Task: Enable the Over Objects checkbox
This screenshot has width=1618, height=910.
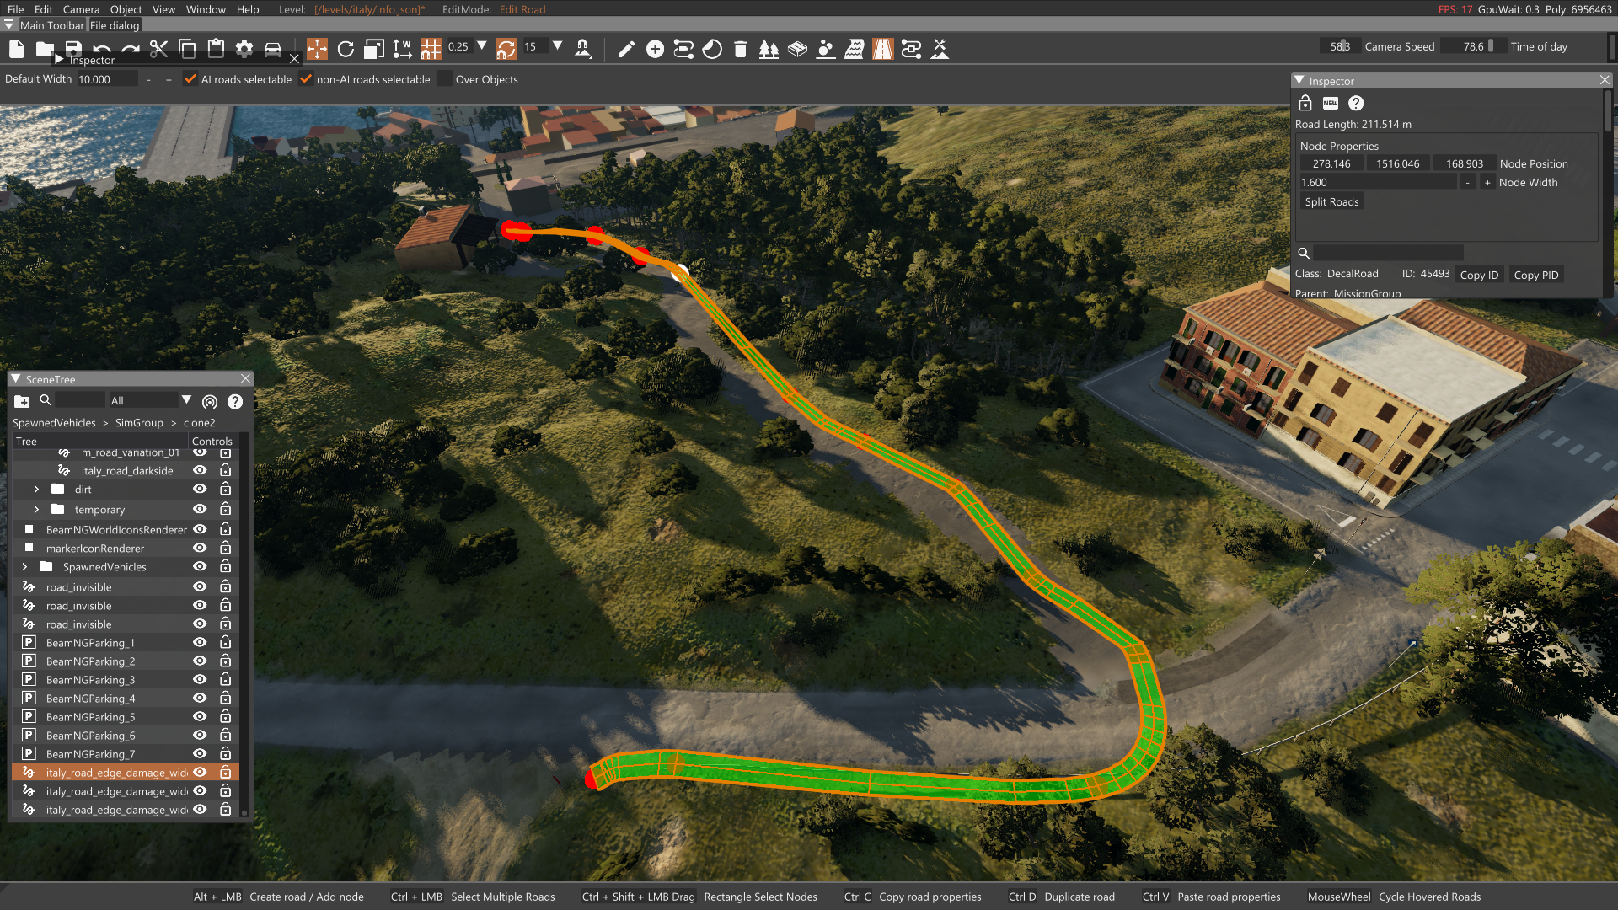Action: (445, 79)
